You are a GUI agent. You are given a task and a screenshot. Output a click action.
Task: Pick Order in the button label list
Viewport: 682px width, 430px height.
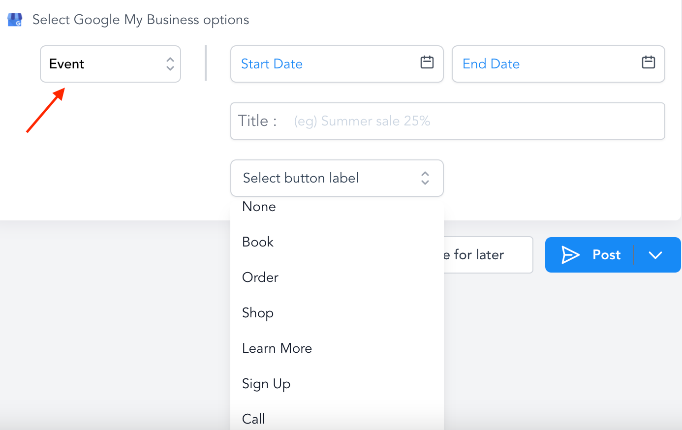[x=260, y=277]
